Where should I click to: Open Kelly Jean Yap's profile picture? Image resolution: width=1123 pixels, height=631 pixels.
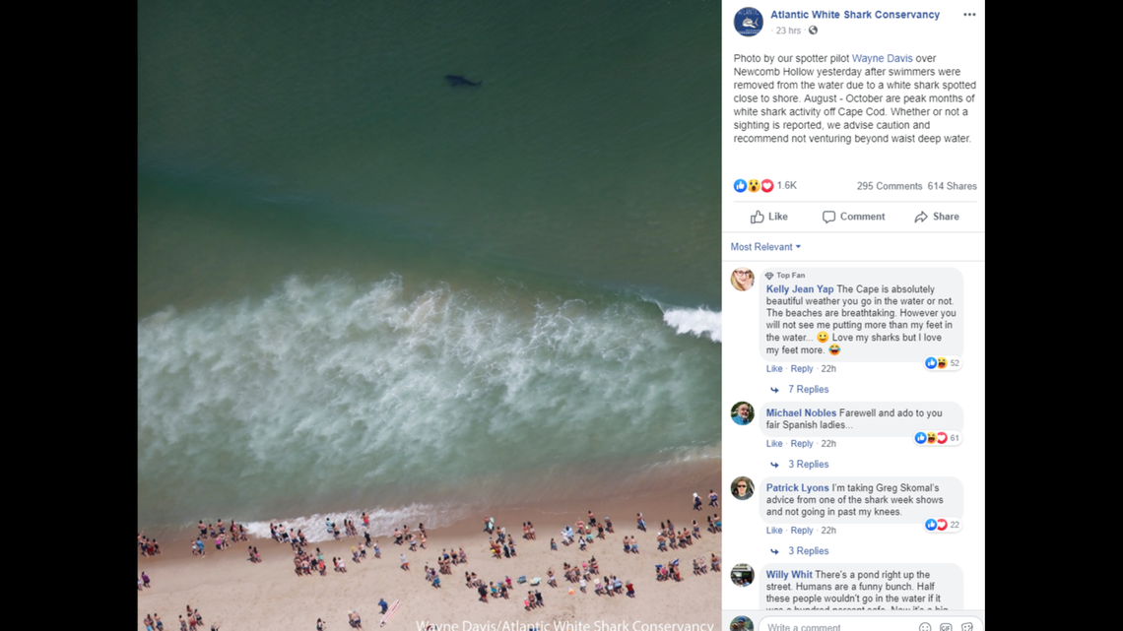pyautogui.click(x=742, y=280)
